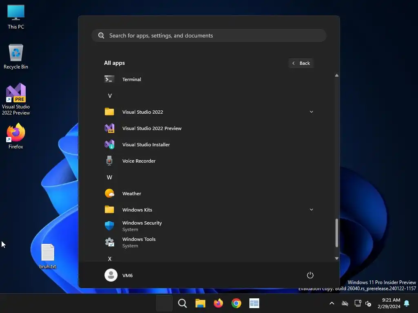The image size is (418, 313).
Task: Click the 'VM6' account name
Action: [127, 275]
